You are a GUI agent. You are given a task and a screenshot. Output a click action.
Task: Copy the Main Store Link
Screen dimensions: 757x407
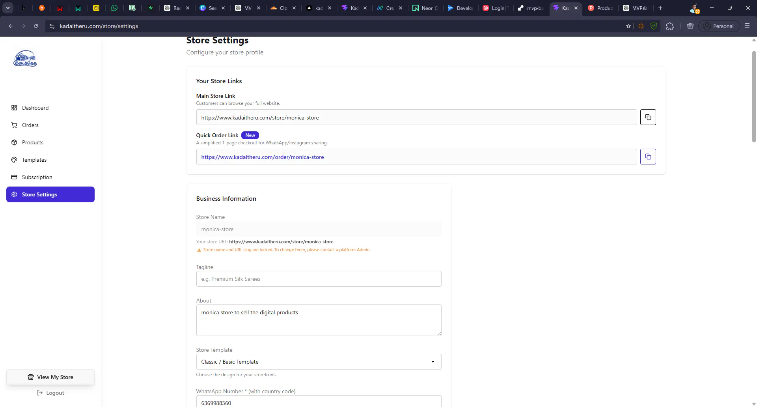point(648,117)
